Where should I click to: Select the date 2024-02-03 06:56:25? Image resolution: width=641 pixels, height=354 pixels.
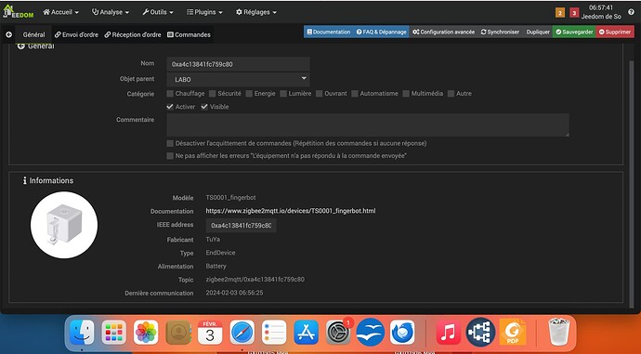pyautogui.click(x=234, y=293)
